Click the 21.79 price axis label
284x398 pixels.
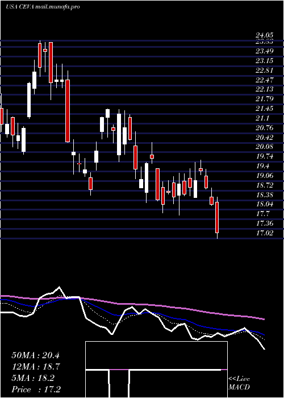(264, 99)
